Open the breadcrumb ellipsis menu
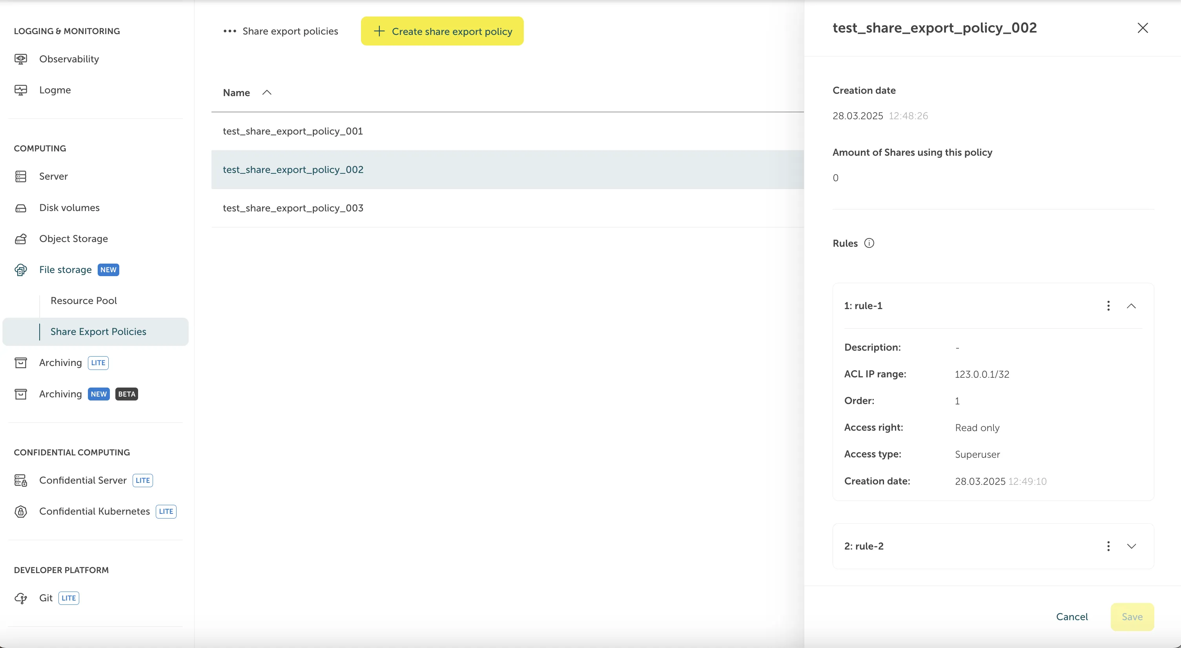1181x648 pixels. (x=229, y=31)
